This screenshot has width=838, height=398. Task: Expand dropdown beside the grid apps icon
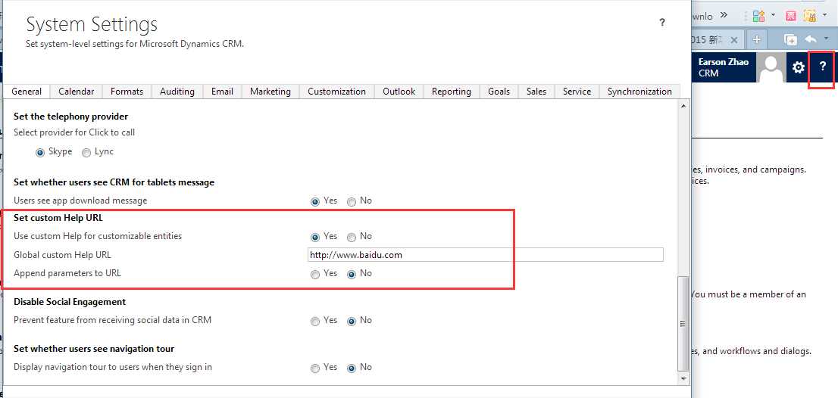coord(773,15)
